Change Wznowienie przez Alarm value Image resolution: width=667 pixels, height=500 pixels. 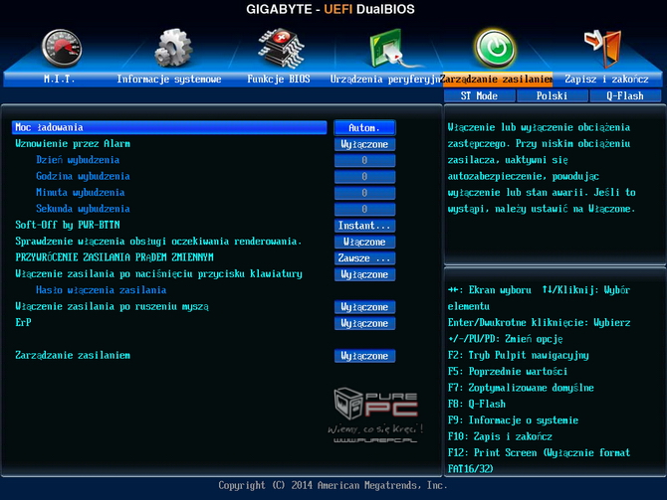(364, 144)
